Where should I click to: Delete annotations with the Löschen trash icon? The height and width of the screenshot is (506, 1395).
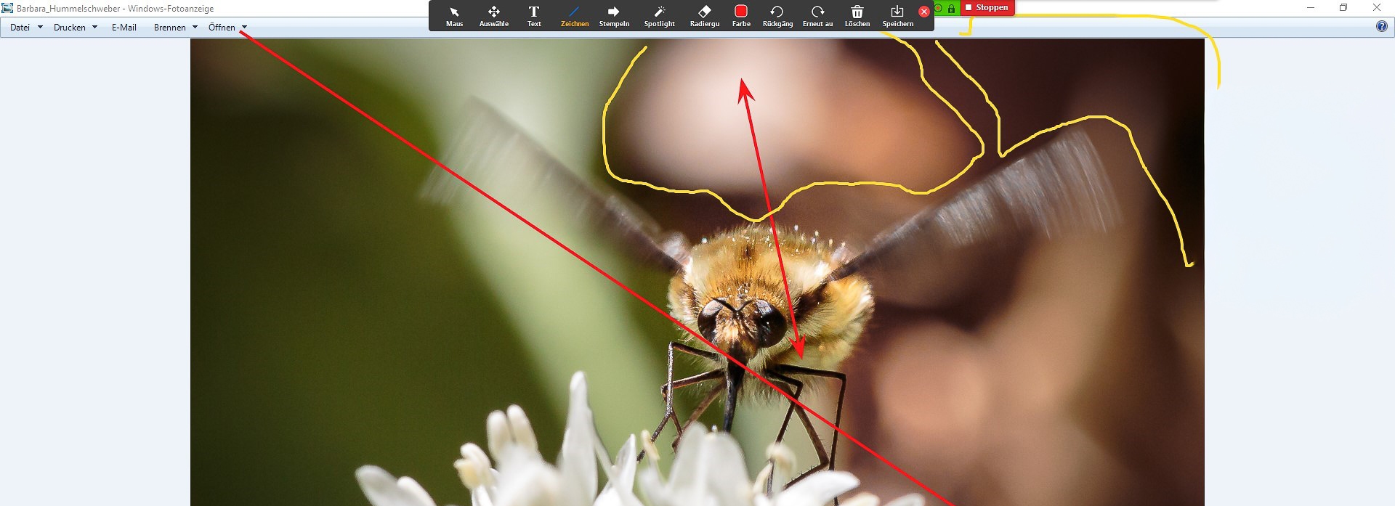[857, 15]
